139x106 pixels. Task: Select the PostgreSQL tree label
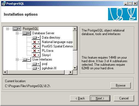click(31, 29)
